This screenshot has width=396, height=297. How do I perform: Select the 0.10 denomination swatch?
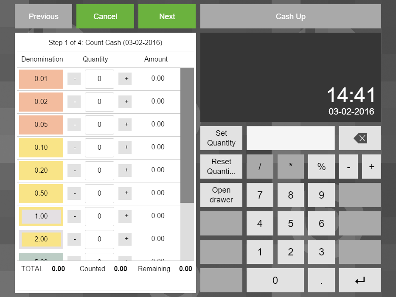(41, 148)
